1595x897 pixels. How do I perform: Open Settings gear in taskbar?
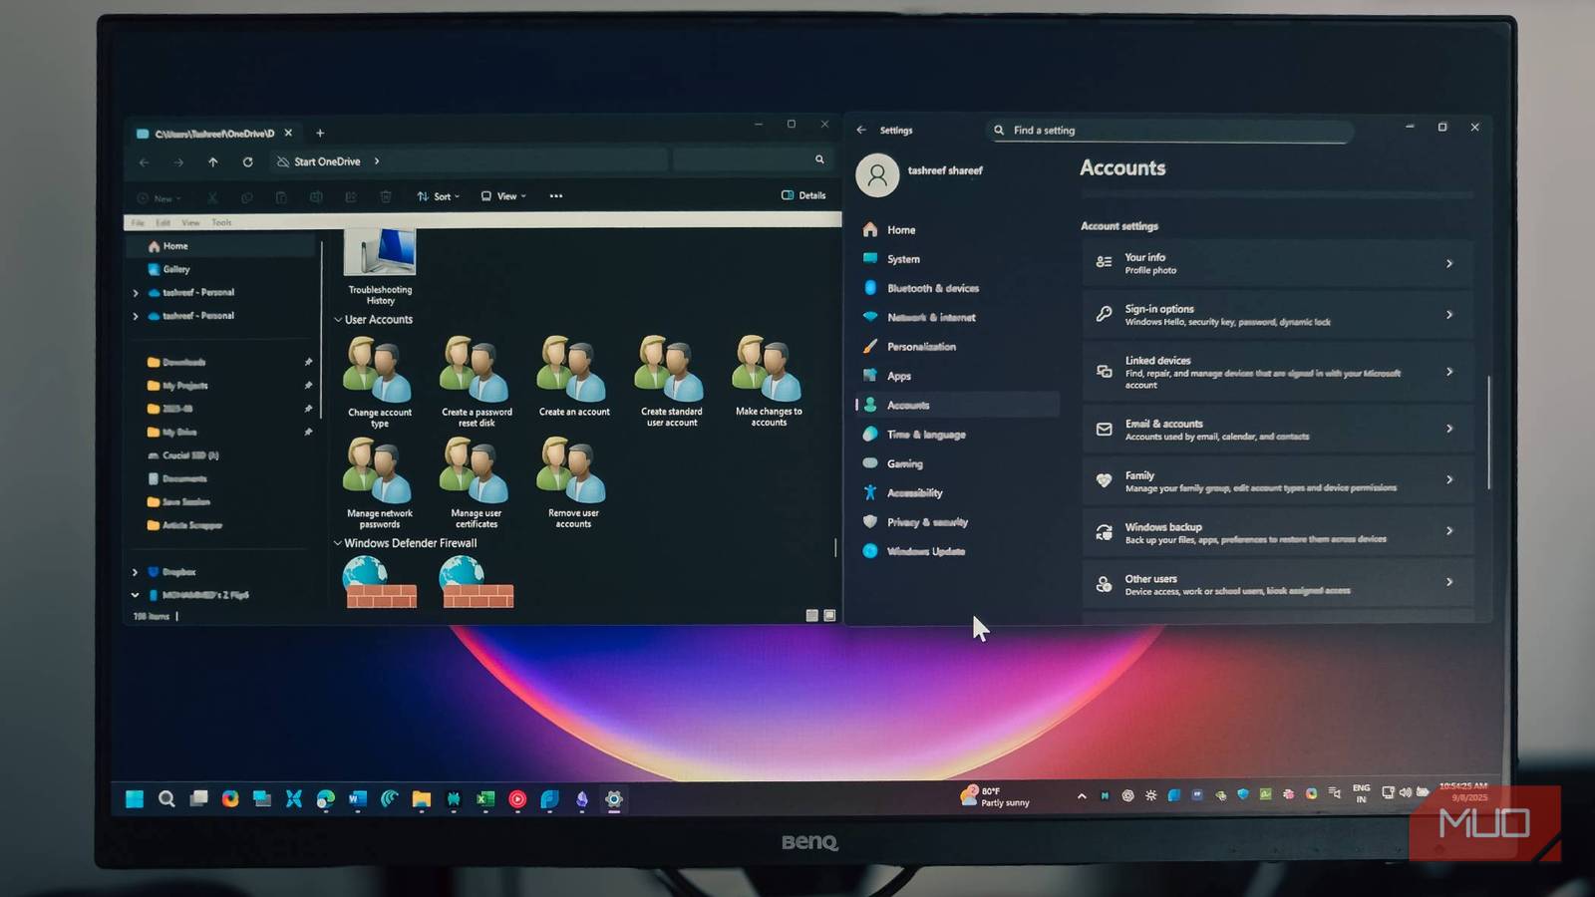click(614, 798)
